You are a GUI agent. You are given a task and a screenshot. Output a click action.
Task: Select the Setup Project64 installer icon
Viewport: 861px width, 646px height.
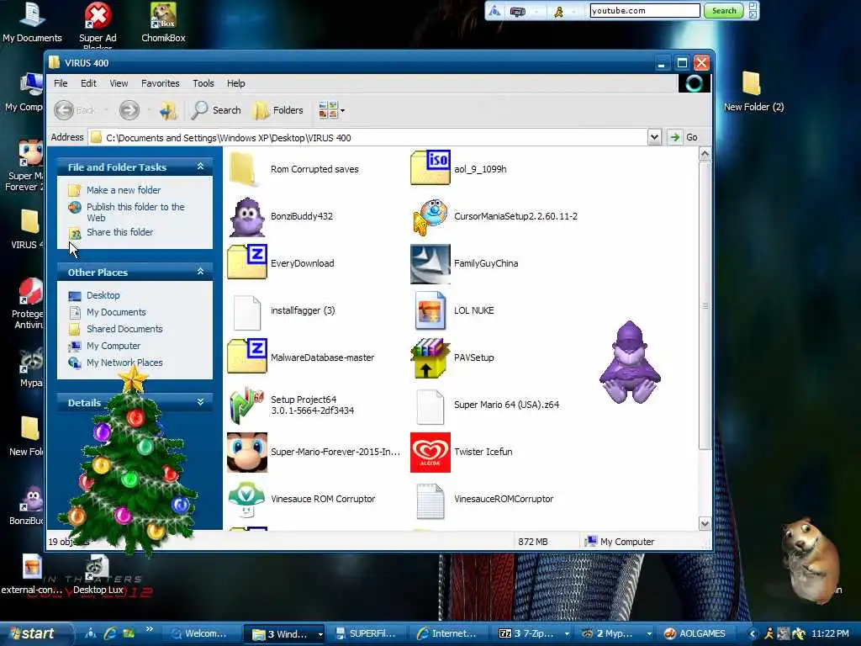pos(247,405)
